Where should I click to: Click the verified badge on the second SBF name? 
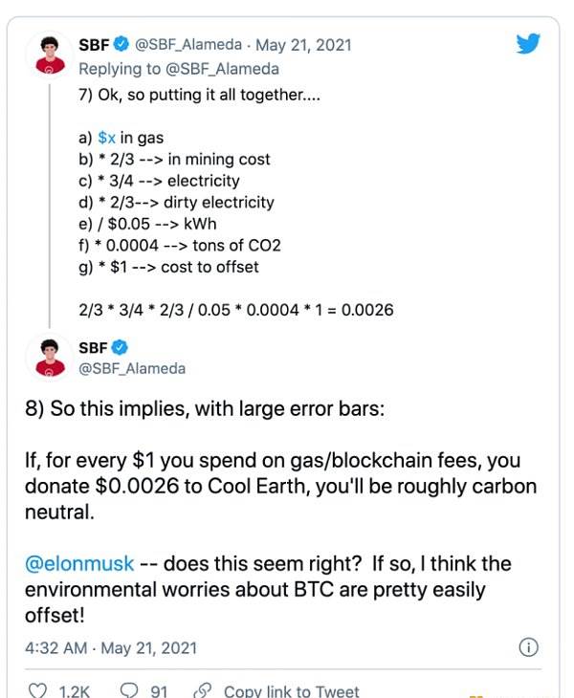[x=120, y=347]
